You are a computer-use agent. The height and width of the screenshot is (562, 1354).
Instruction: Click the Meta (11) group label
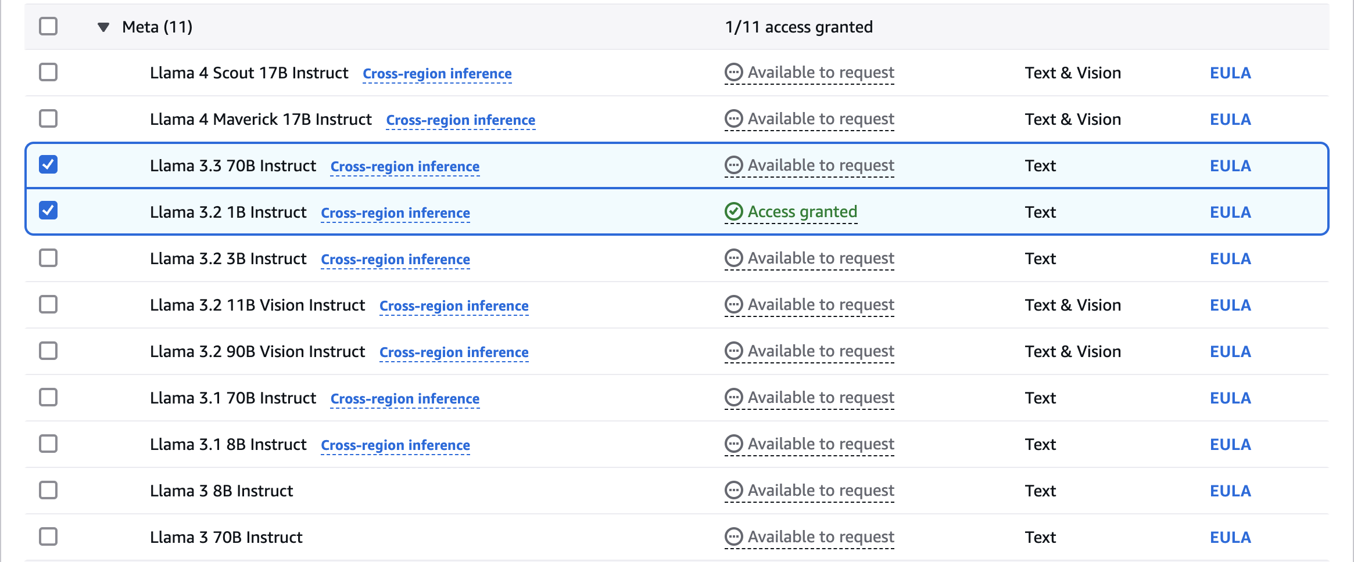coord(157,27)
